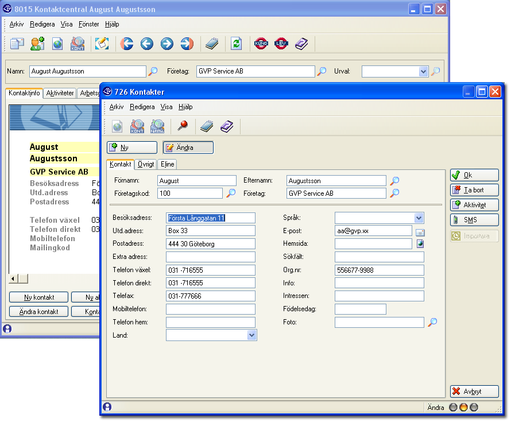Click the orange status light in Kontakter status bar
511x426 pixels.
463,407
